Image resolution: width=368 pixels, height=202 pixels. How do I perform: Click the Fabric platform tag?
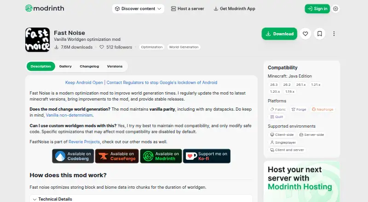click(x=278, y=109)
